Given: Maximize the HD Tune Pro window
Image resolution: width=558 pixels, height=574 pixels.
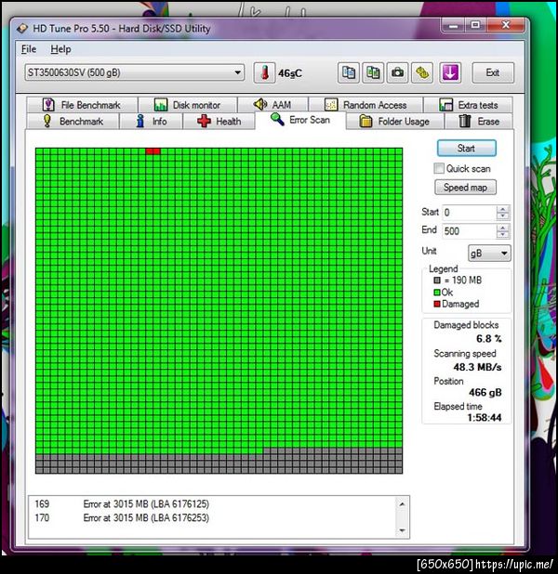Looking at the screenshot, I should pos(475,25).
